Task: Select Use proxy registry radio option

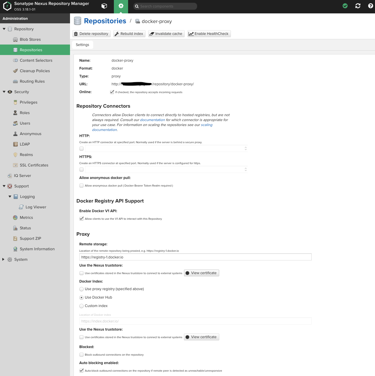Action: pyautogui.click(x=82, y=289)
